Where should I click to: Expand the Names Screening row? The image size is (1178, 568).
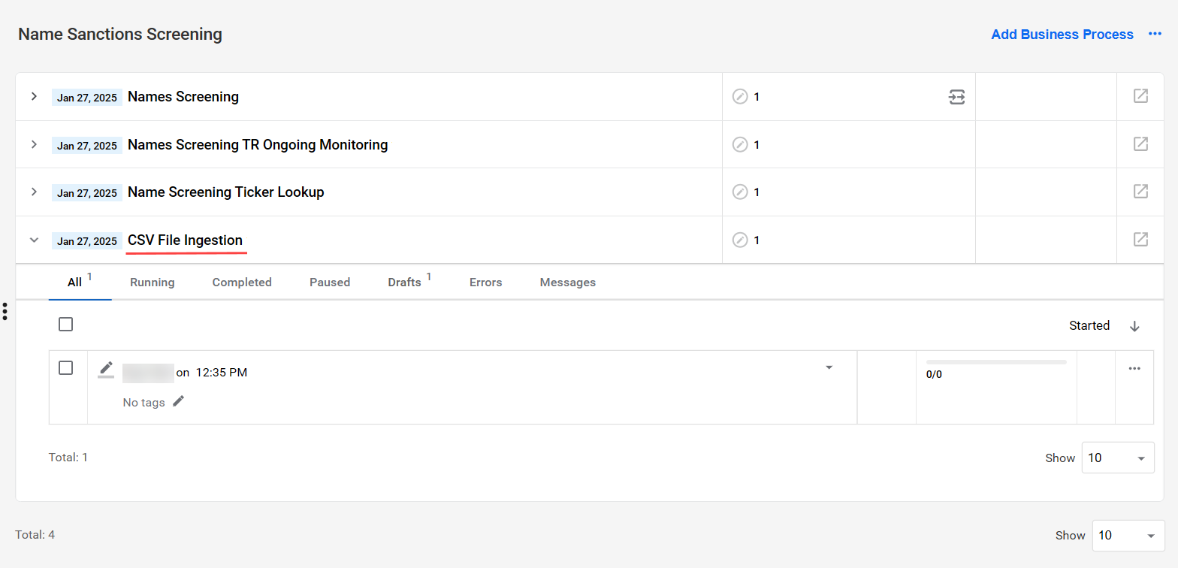coord(34,96)
